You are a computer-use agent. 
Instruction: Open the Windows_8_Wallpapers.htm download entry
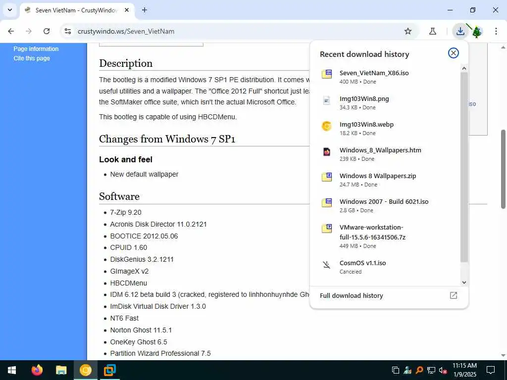point(385,154)
